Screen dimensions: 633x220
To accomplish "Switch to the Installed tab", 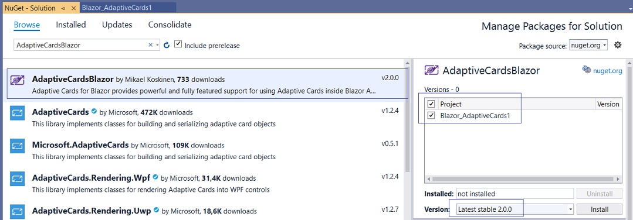I will 71,25.
